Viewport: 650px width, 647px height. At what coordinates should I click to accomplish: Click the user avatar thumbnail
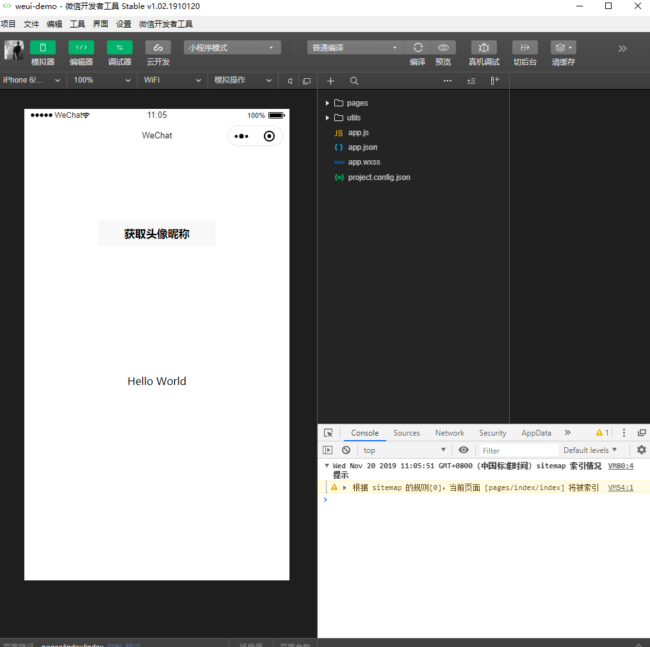(13, 50)
